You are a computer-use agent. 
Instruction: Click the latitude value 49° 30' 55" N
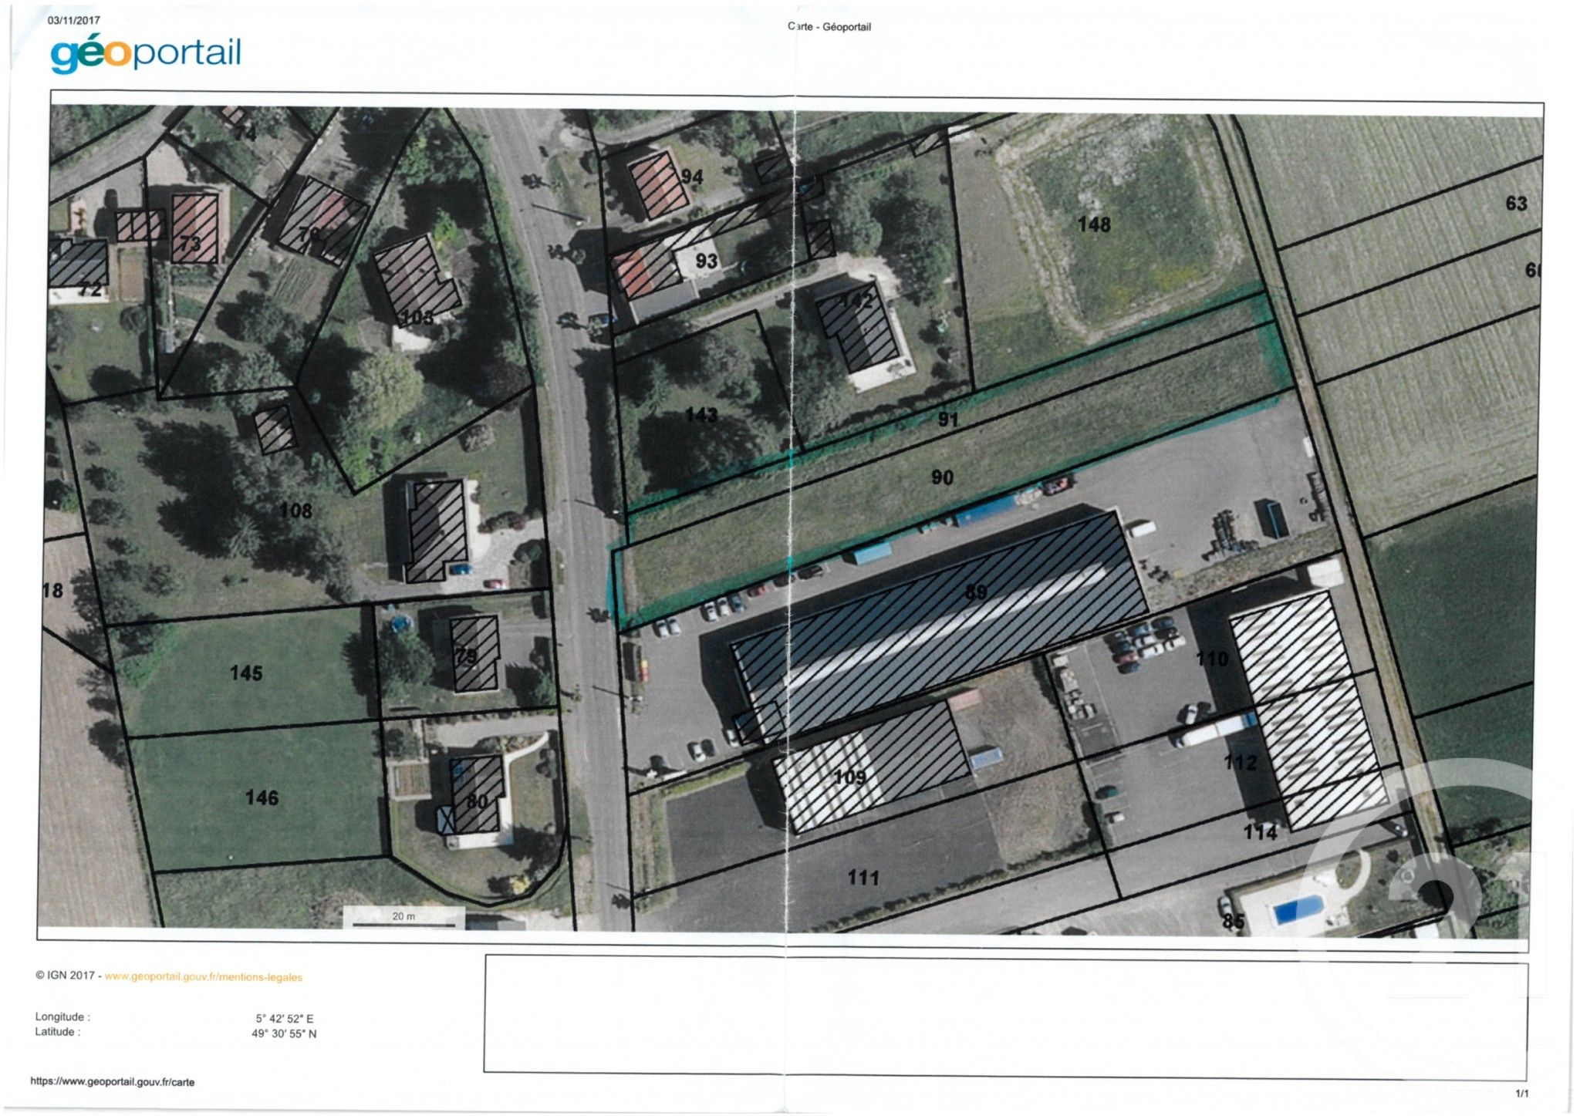pyautogui.click(x=284, y=1033)
